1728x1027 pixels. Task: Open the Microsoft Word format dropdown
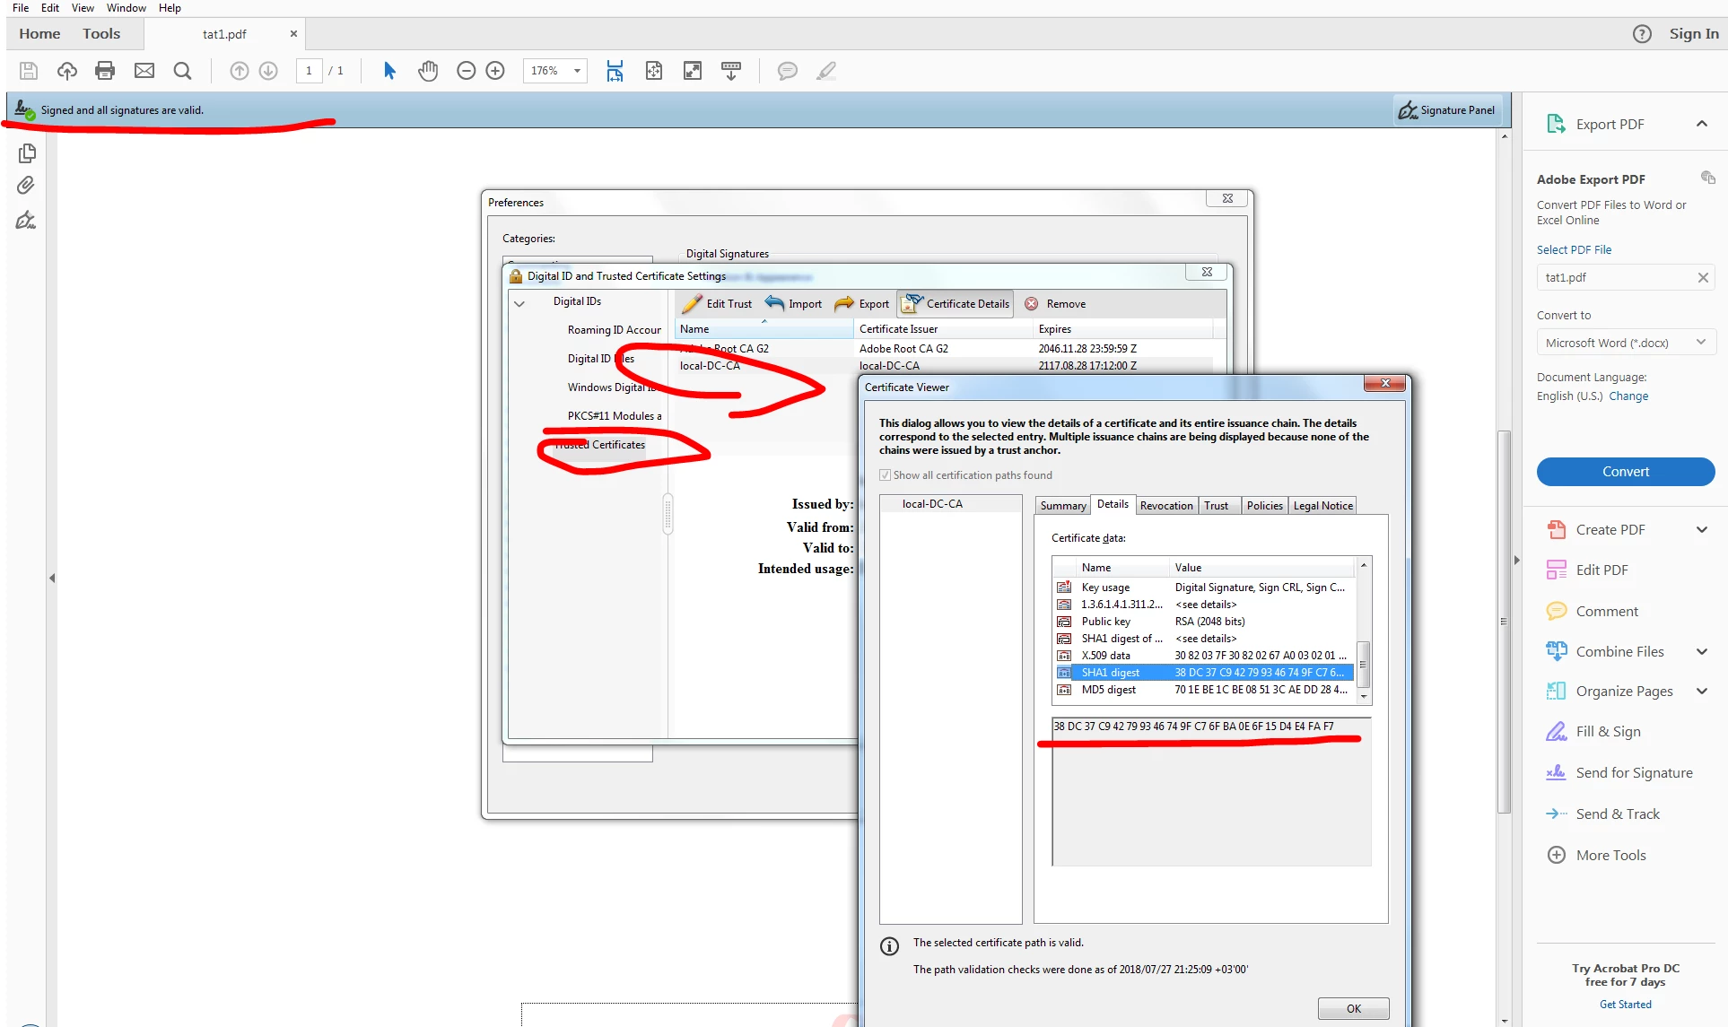click(1625, 343)
